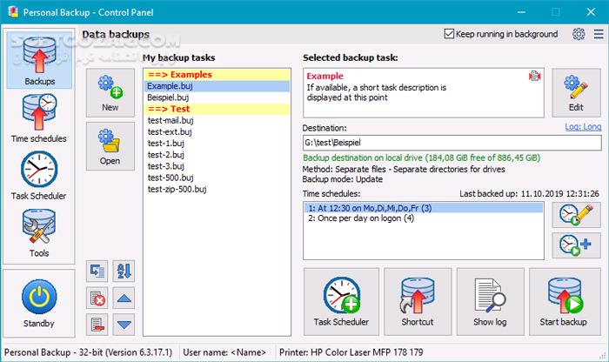Select test-3.buj task
The width and height of the screenshot is (609, 362).
coord(217,166)
